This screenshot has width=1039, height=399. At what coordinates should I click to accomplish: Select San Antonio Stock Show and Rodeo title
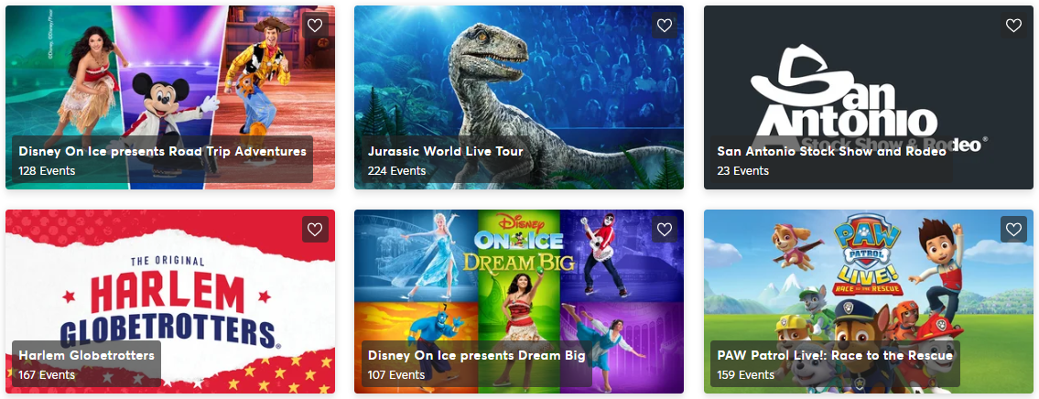tap(831, 151)
